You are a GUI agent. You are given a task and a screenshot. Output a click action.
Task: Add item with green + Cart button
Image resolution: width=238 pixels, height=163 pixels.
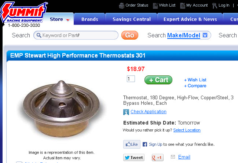pyautogui.click(x=158, y=80)
